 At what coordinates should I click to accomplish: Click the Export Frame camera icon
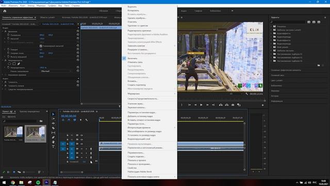(x=233, y=105)
